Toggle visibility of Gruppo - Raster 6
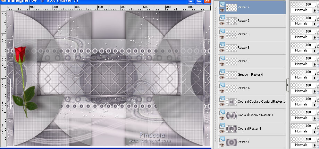The width and height of the screenshot is (319, 149). 222,77
